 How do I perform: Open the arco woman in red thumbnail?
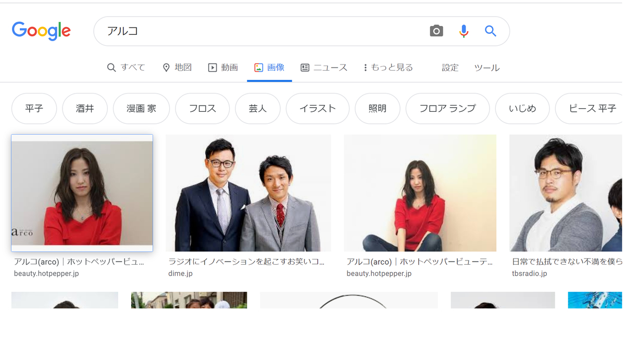[x=82, y=193]
